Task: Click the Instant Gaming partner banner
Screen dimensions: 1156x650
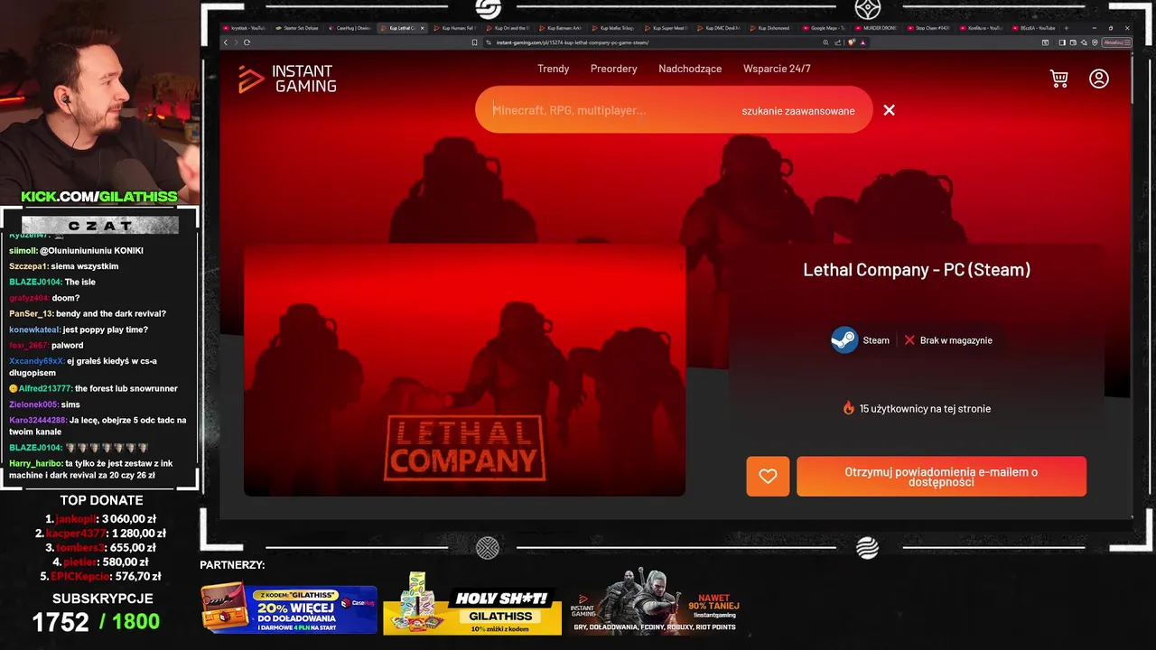Action: [x=657, y=601]
